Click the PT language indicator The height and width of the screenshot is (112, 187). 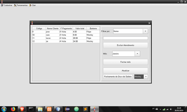(x=153, y=109)
